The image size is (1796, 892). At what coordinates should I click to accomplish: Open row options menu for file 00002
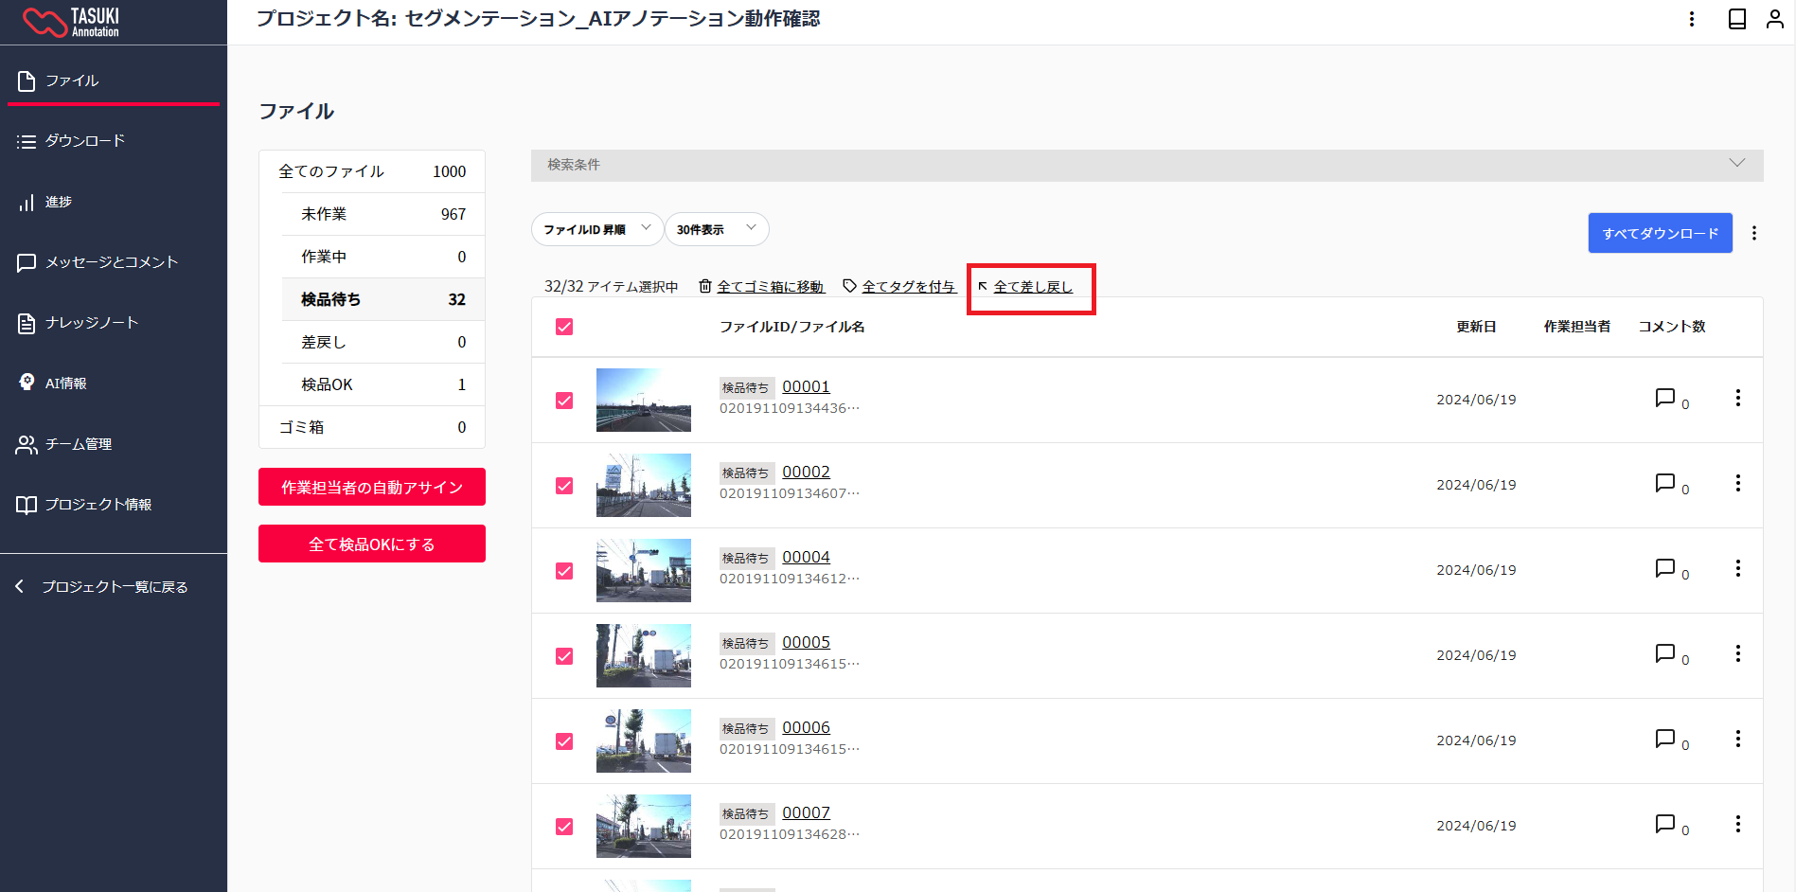1738,483
